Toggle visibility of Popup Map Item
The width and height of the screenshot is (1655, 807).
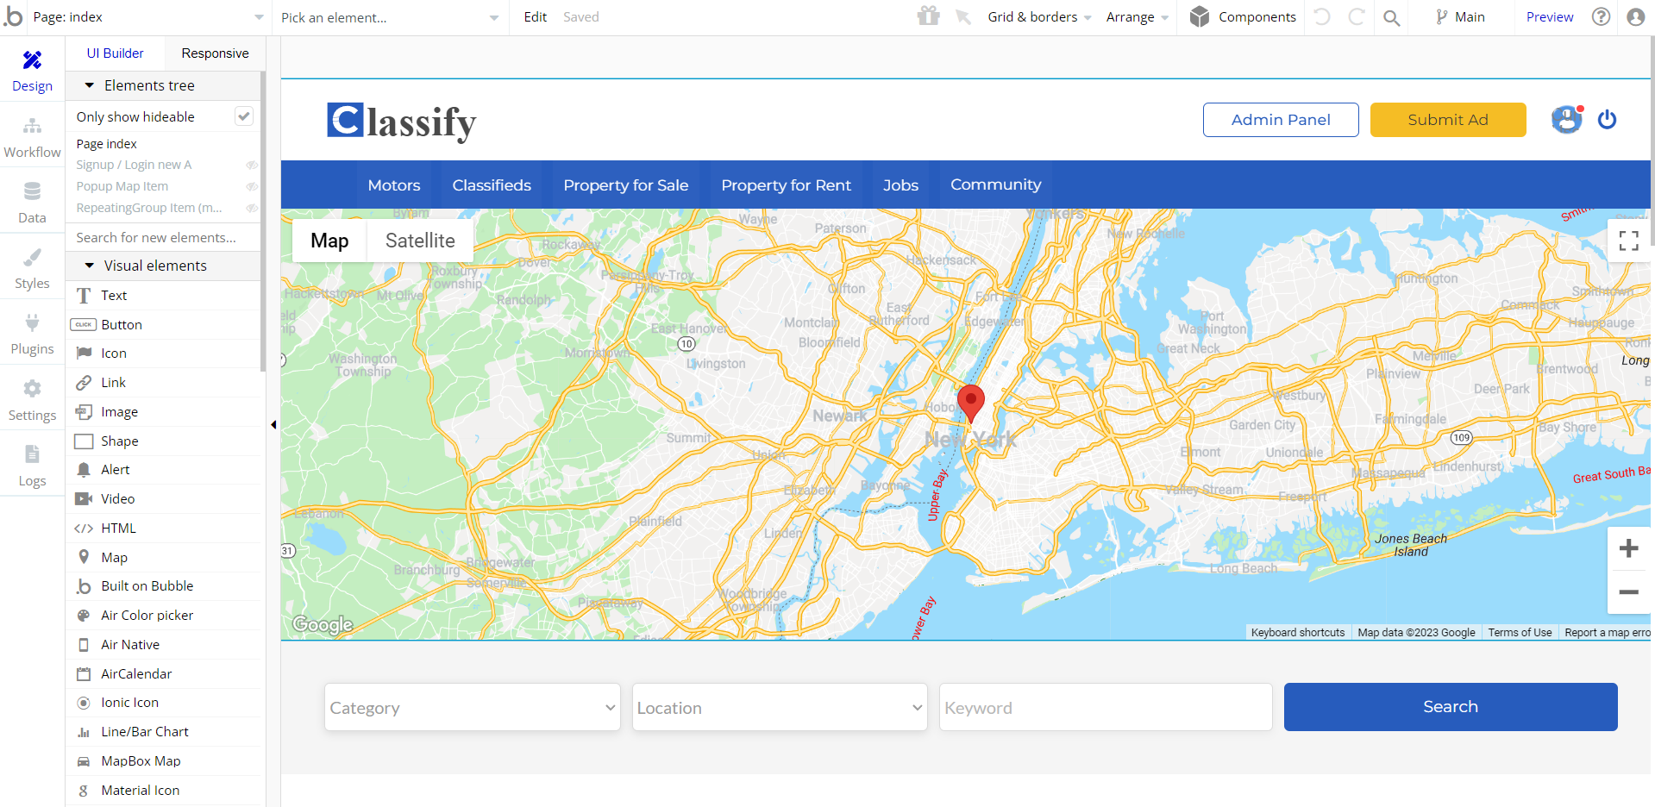[x=252, y=186]
